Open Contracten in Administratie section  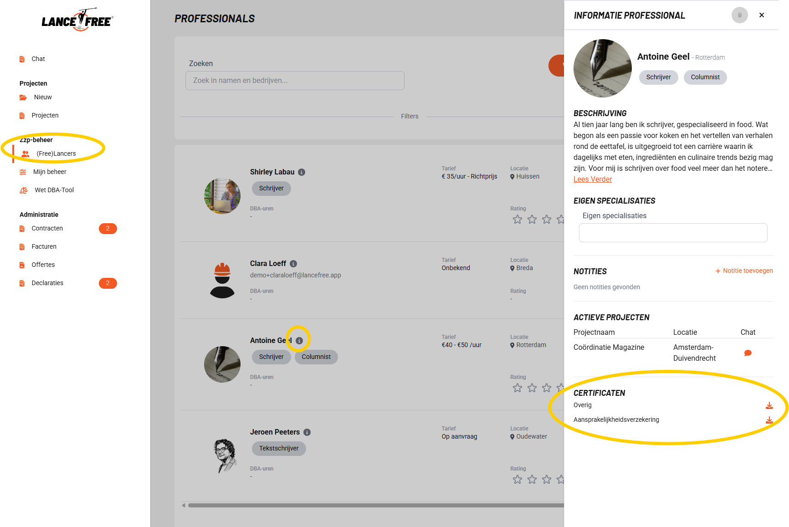click(x=47, y=228)
